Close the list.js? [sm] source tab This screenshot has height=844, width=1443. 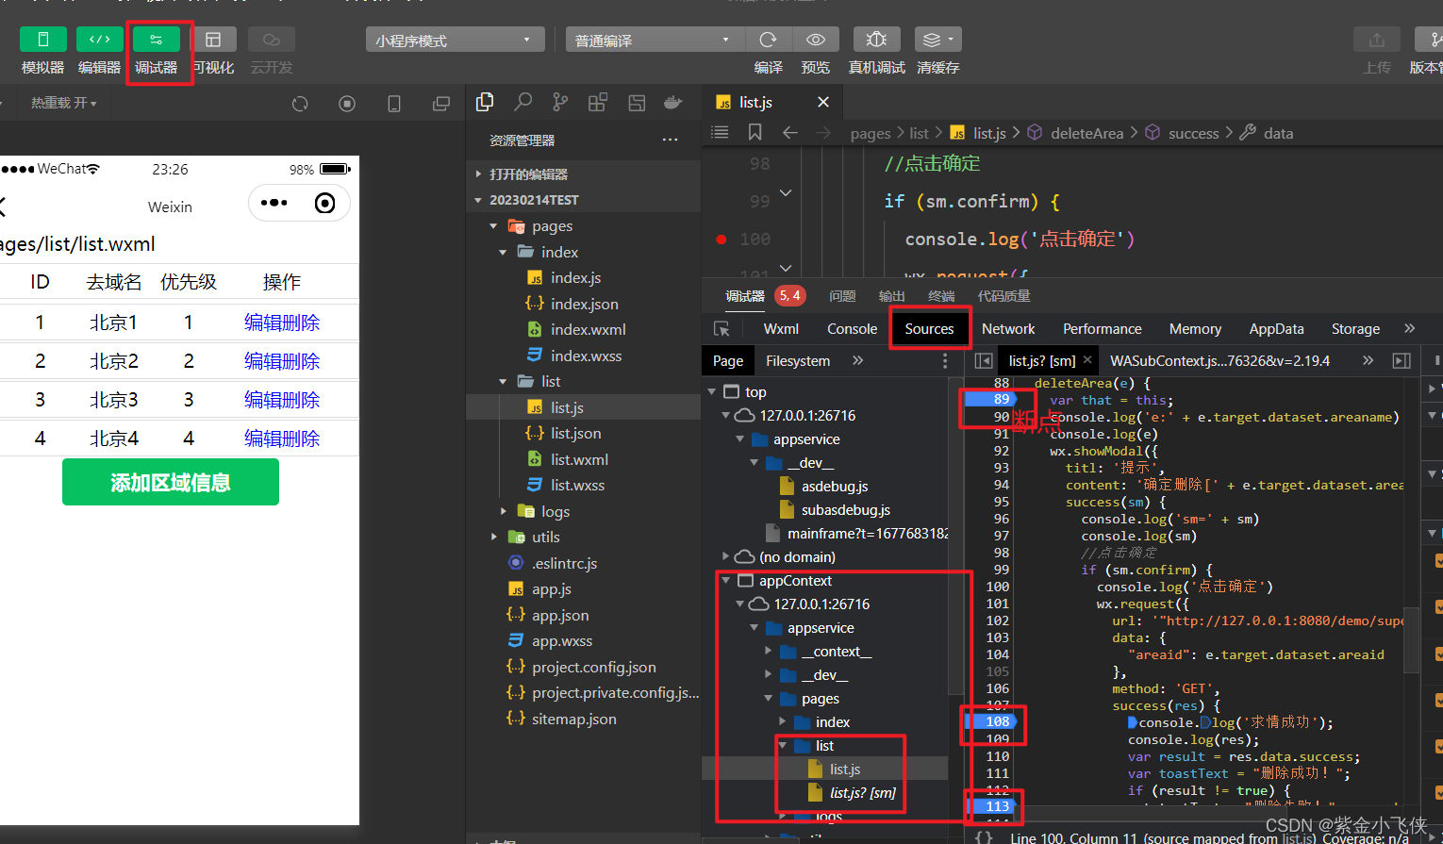[x=1087, y=360]
